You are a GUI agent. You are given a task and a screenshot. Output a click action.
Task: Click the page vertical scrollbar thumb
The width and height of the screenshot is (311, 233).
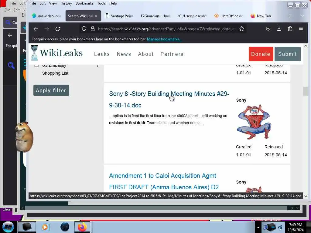coord(306,91)
